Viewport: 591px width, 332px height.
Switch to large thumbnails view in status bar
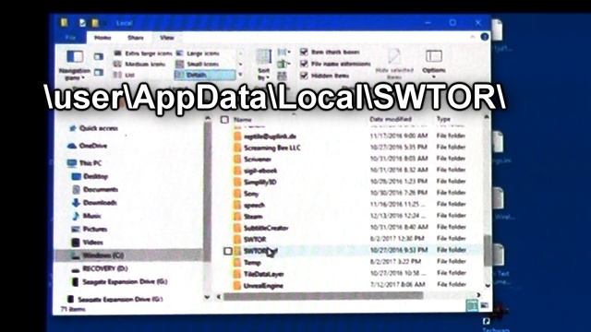(x=484, y=305)
